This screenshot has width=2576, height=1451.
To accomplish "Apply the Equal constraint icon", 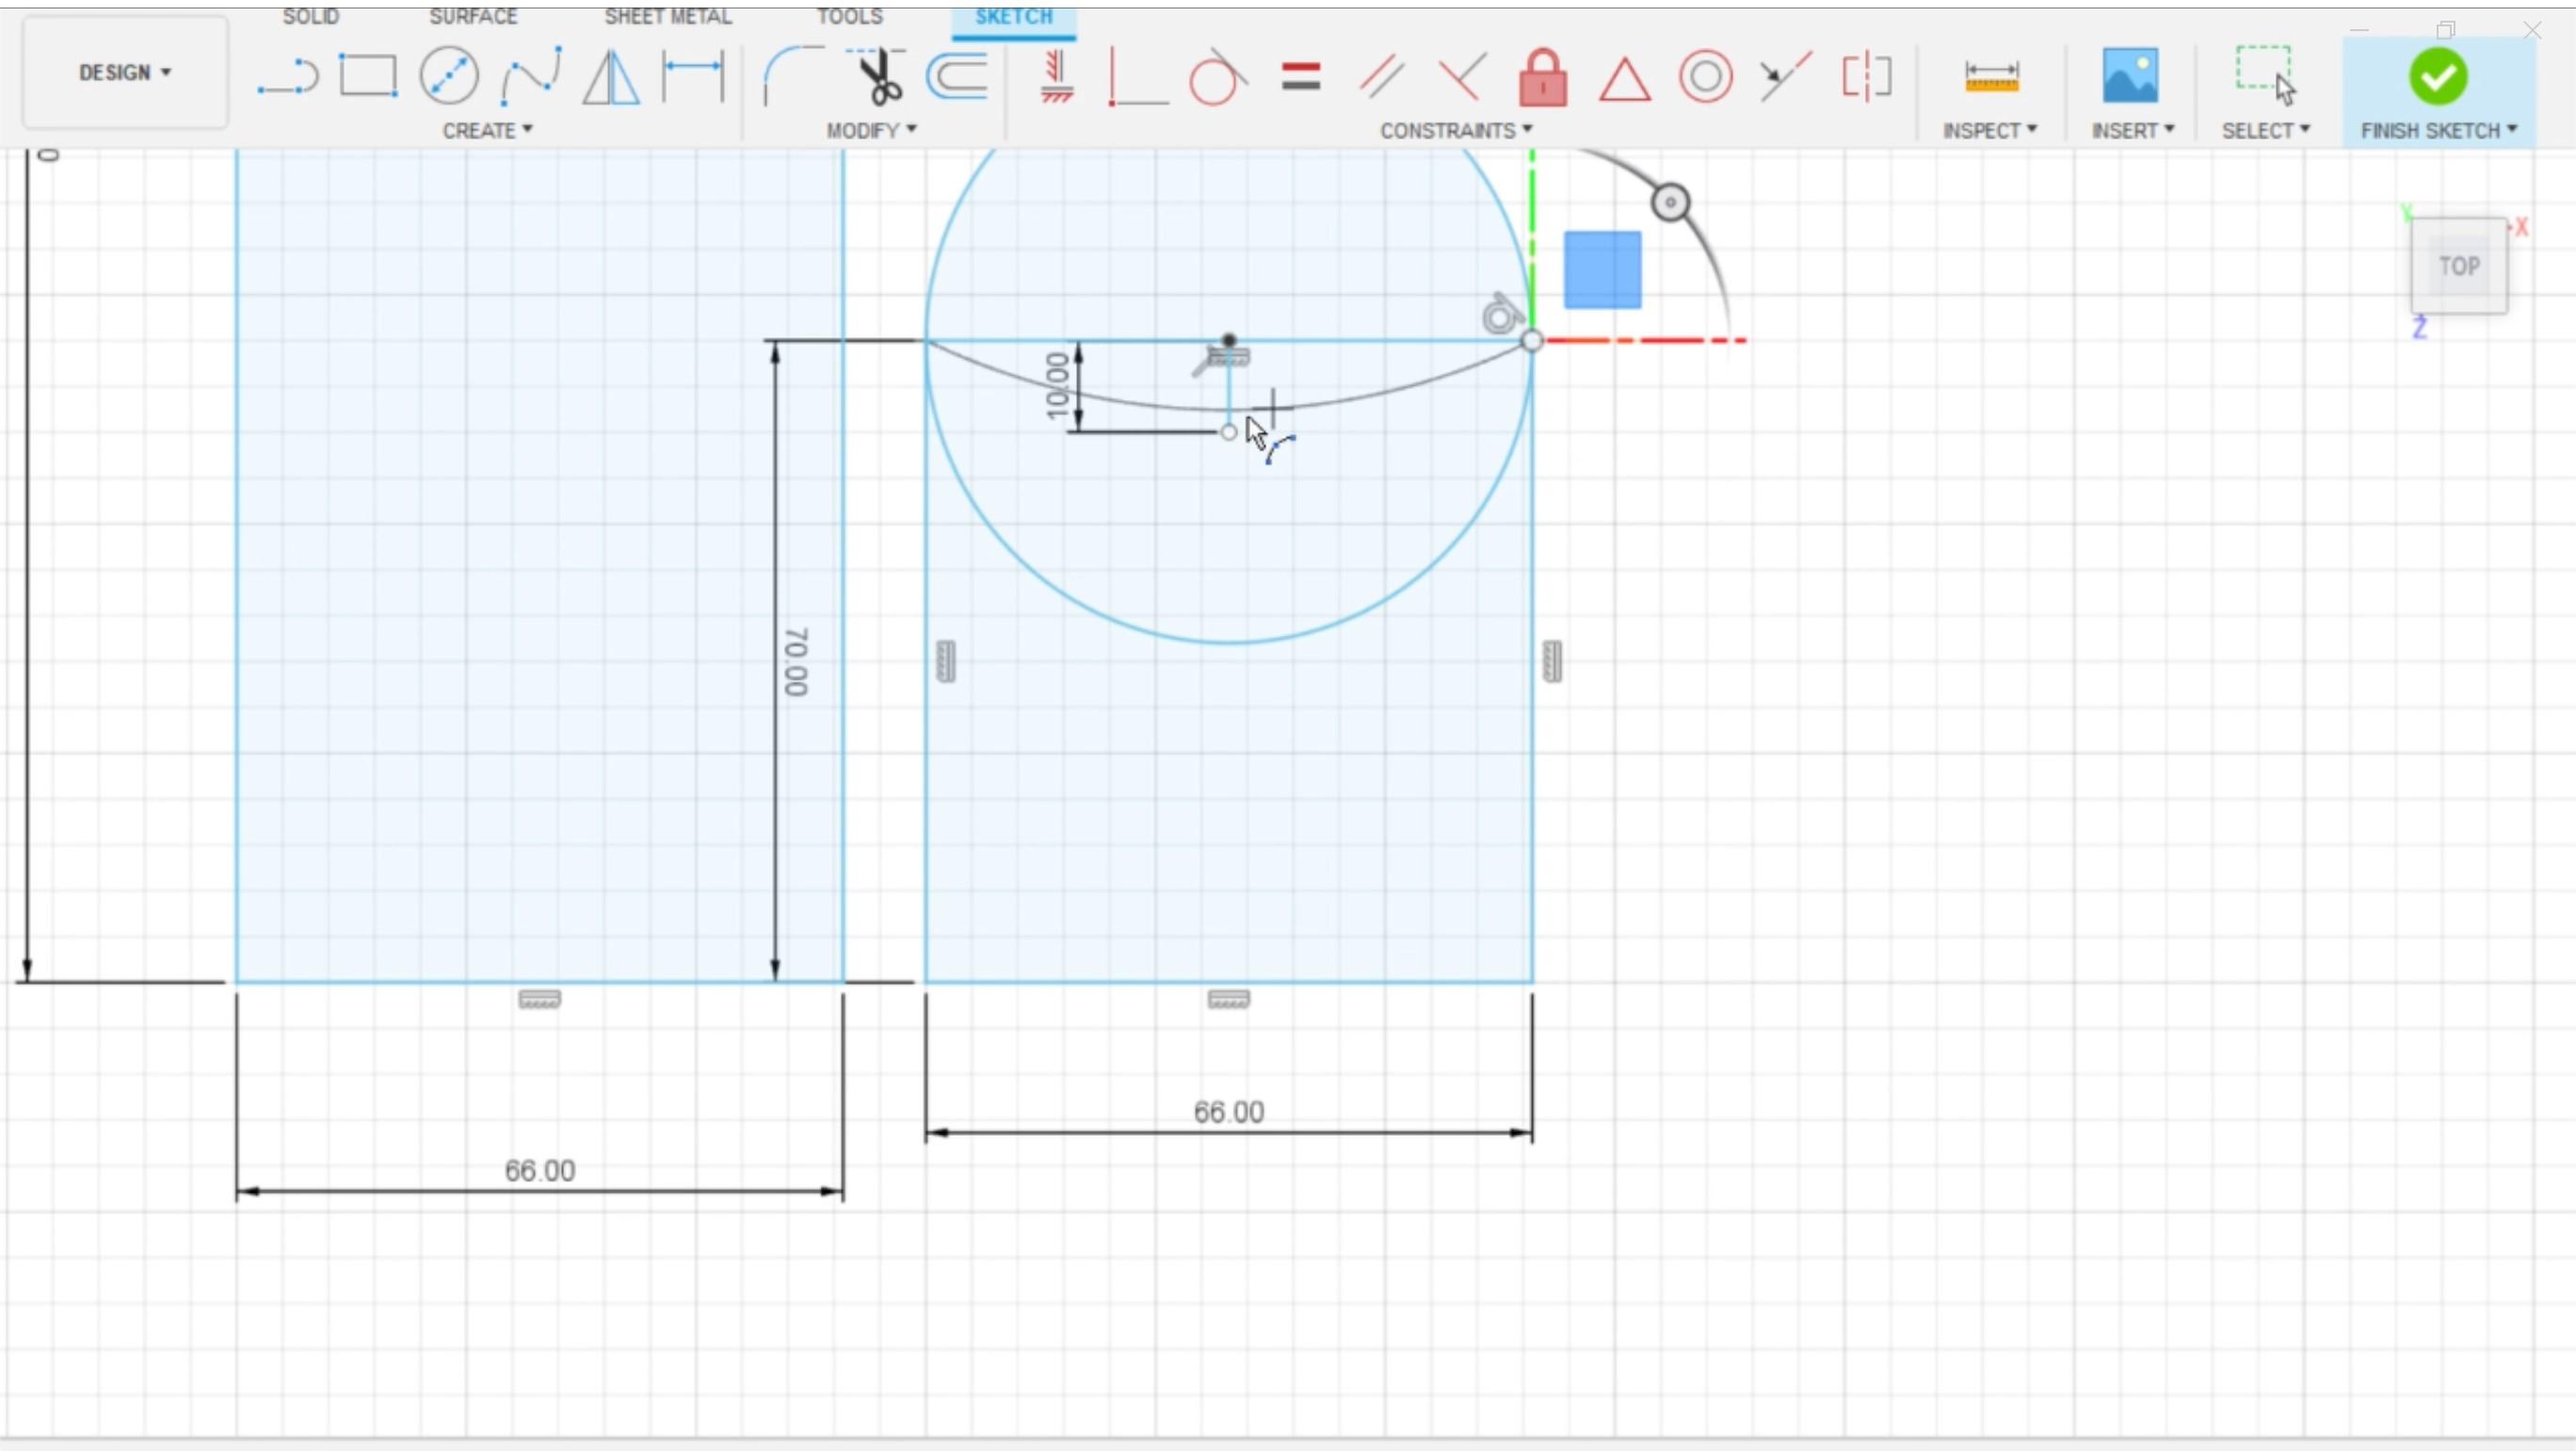I will 1300,77.
